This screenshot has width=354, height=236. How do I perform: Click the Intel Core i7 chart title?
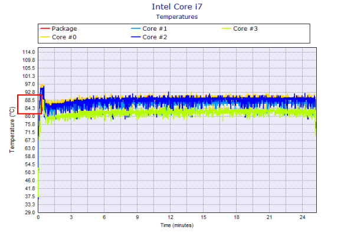(x=177, y=6)
